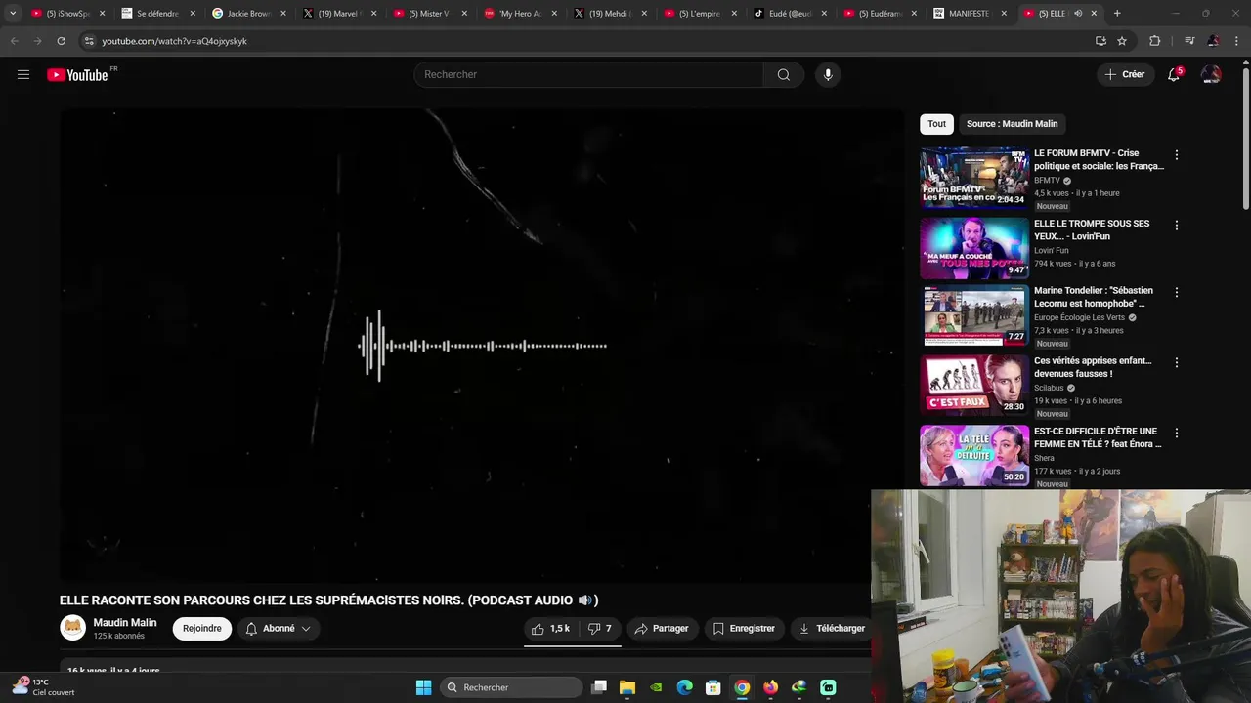Viewport: 1251px width, 703px height.
Task: Open 'EST-CE DIFFICILE D'ÊTRE UNE FEMME' title
Action: click(x=1098, y=437)
